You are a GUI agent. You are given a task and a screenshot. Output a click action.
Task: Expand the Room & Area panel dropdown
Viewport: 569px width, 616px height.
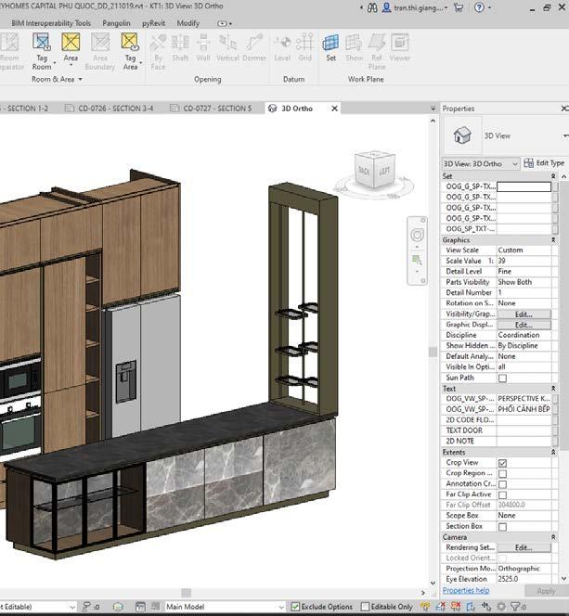[x=78, y=80]
